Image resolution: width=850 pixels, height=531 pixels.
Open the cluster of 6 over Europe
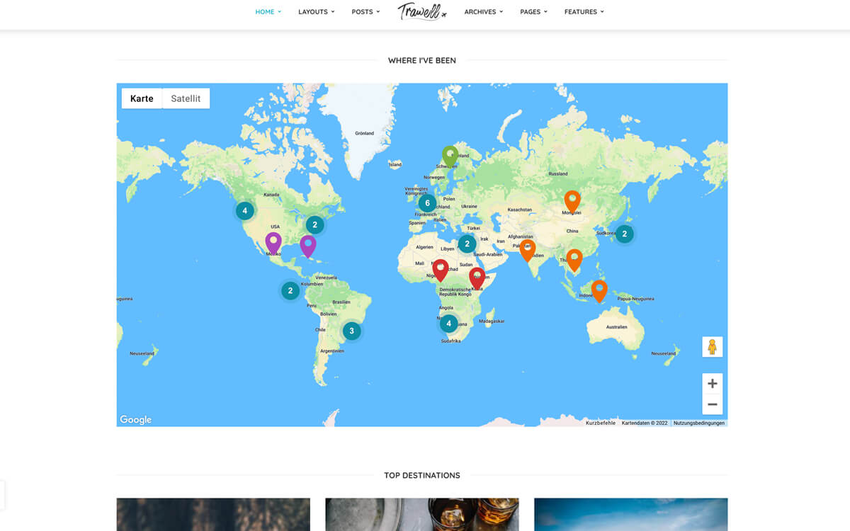click(x=427, y=203)
